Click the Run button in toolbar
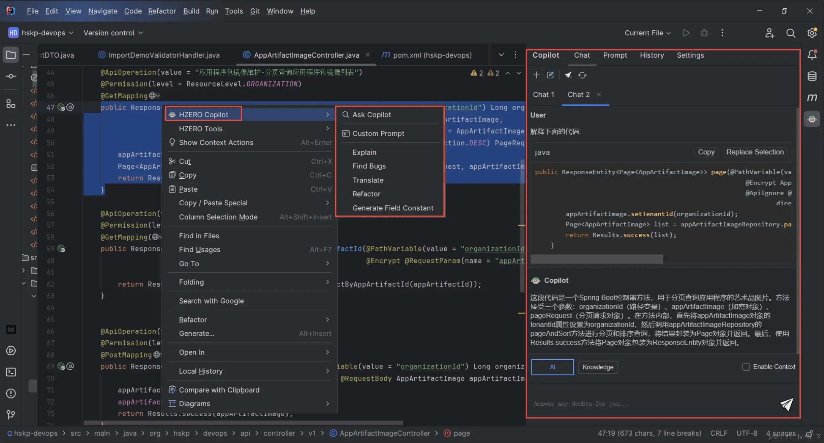The image size is (824, 443). point(686,33)
